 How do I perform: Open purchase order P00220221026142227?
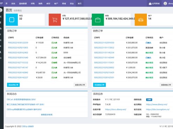[x=18, y=77]
